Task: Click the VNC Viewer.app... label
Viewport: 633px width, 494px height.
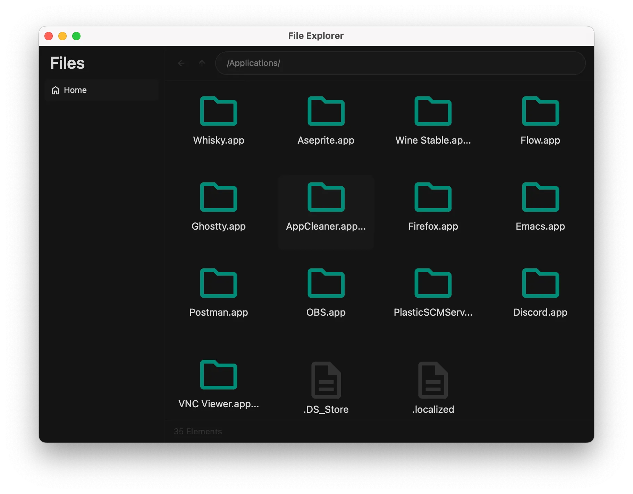Action: pos(219,404)
